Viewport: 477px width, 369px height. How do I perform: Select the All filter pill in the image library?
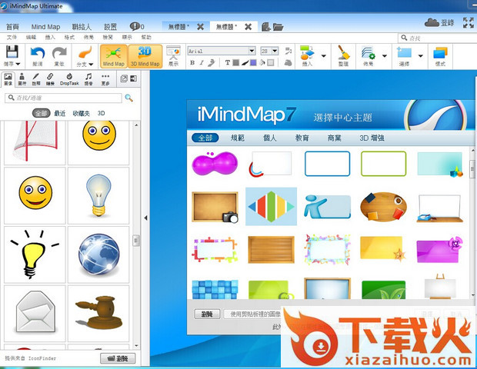tap(41, 113)
